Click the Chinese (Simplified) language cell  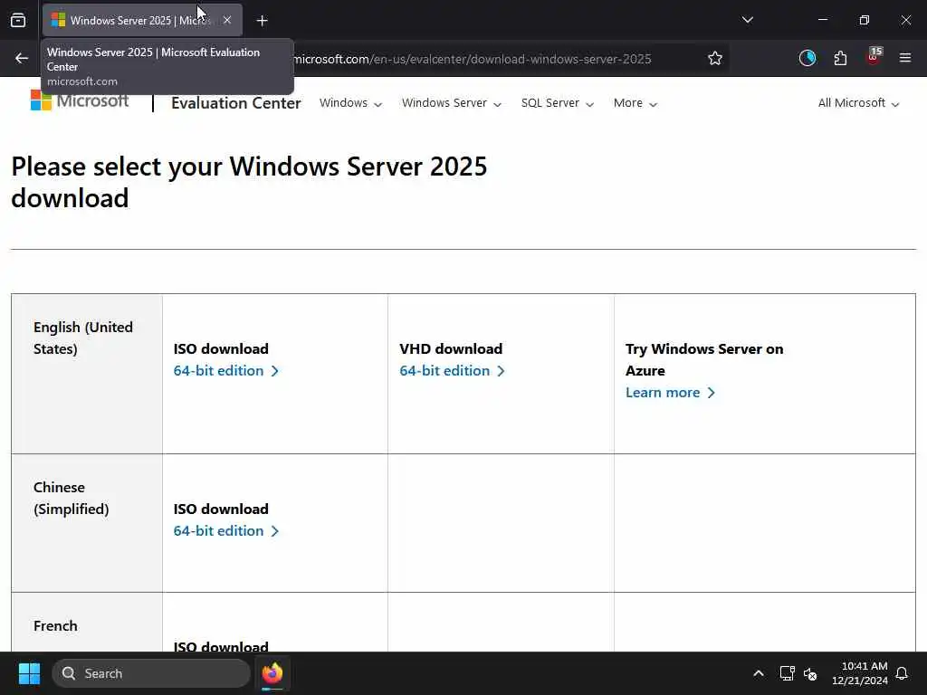pos(86,523)
